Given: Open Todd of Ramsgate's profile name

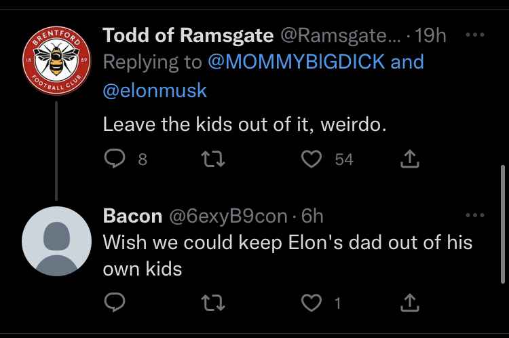Looking at the screenshot, I should pyautogui.click(x=188, y=35).
